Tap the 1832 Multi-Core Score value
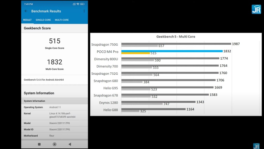The height and width of the screenshot is (149, 264). 54,62
